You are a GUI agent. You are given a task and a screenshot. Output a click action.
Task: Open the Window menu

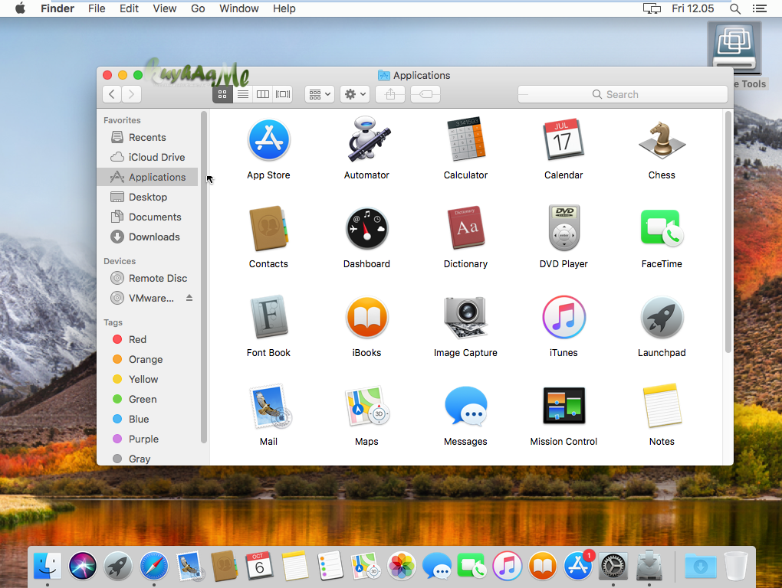239,8
